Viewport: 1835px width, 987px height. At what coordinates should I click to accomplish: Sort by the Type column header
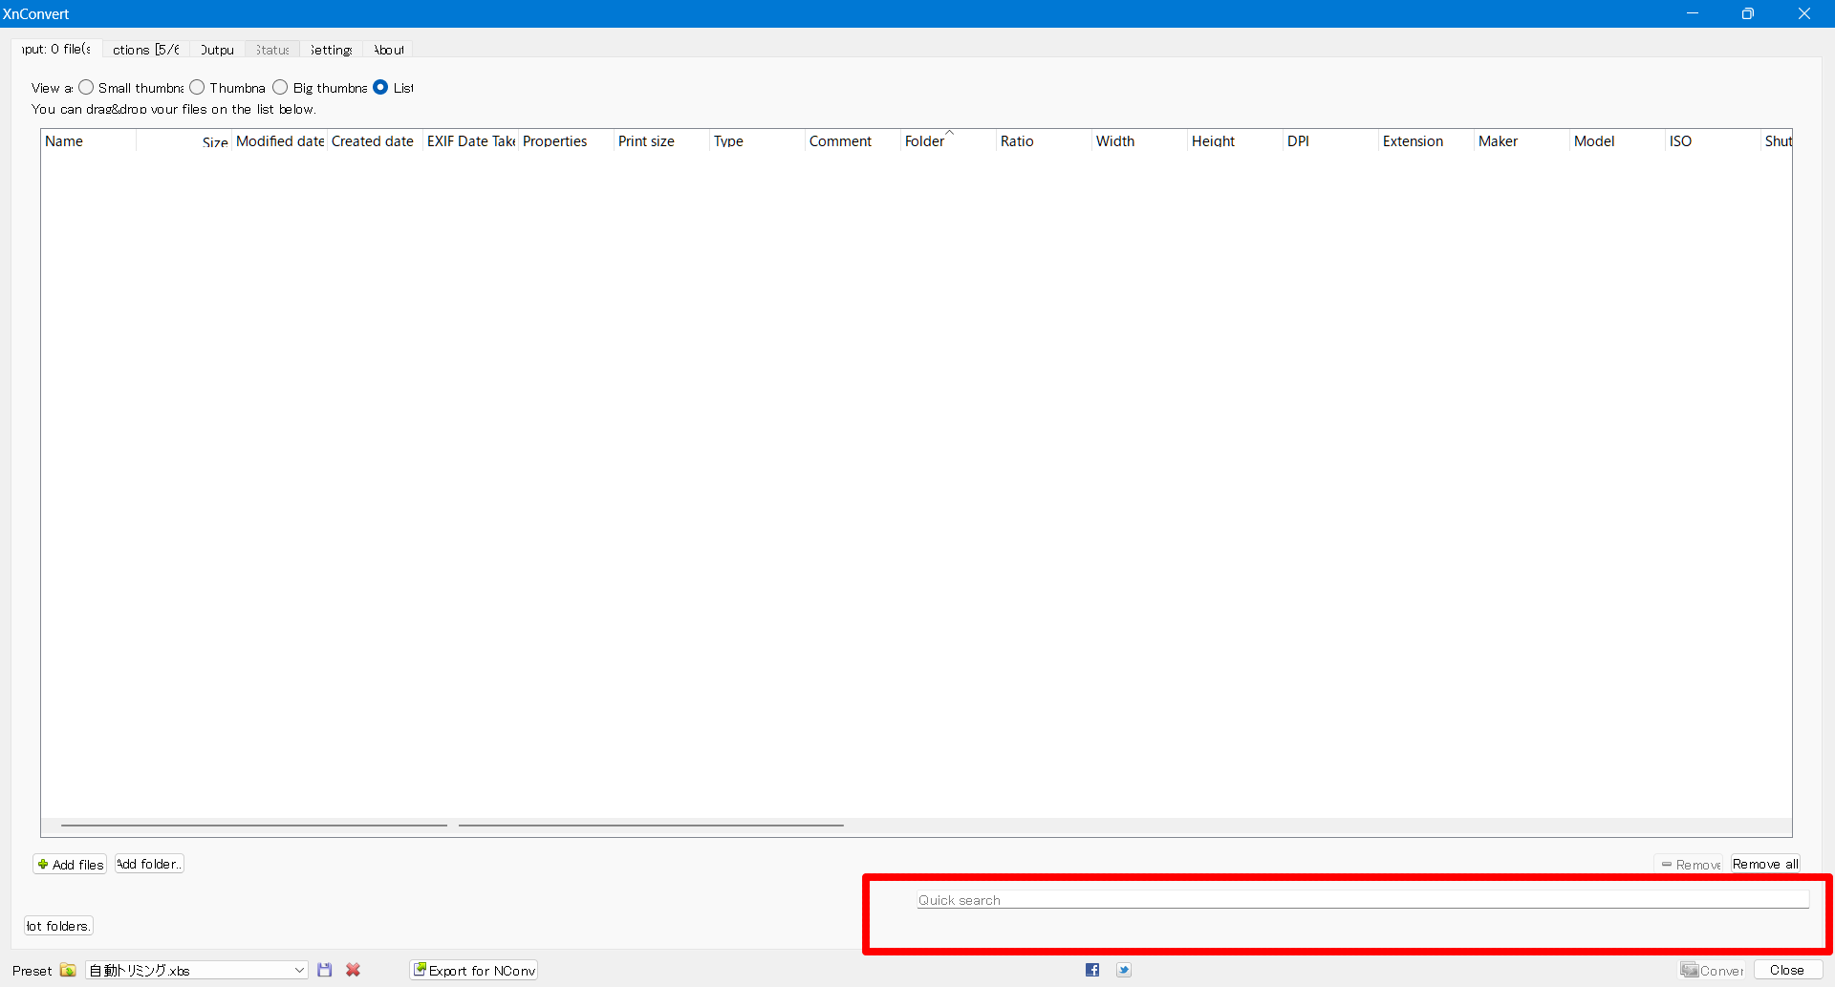[x=758, y=141]
